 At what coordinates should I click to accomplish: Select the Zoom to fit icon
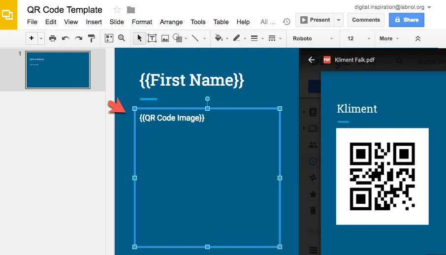[109, 38]
